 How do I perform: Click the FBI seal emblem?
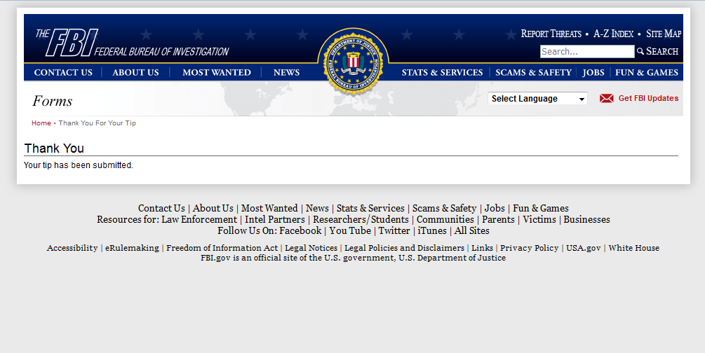353,62
